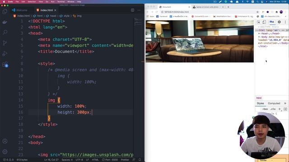Open the Explorer view in VS Code activity bar
289x162 pixels.
pyautogui.click(x=5, y=12)
